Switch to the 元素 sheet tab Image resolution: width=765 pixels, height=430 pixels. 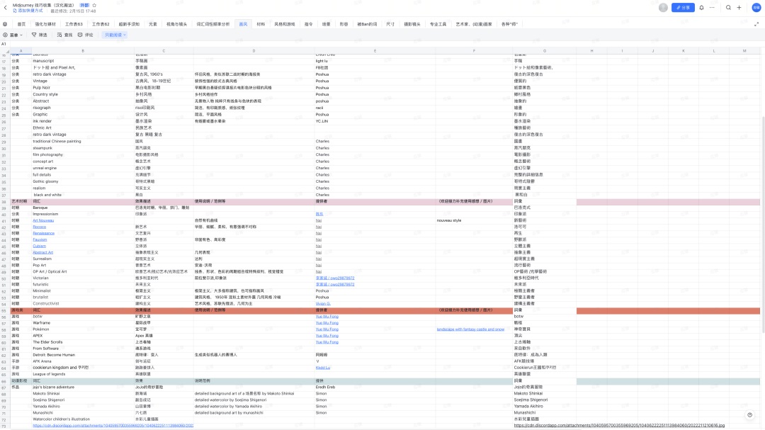pyautogui.click(x=153, y=24)
